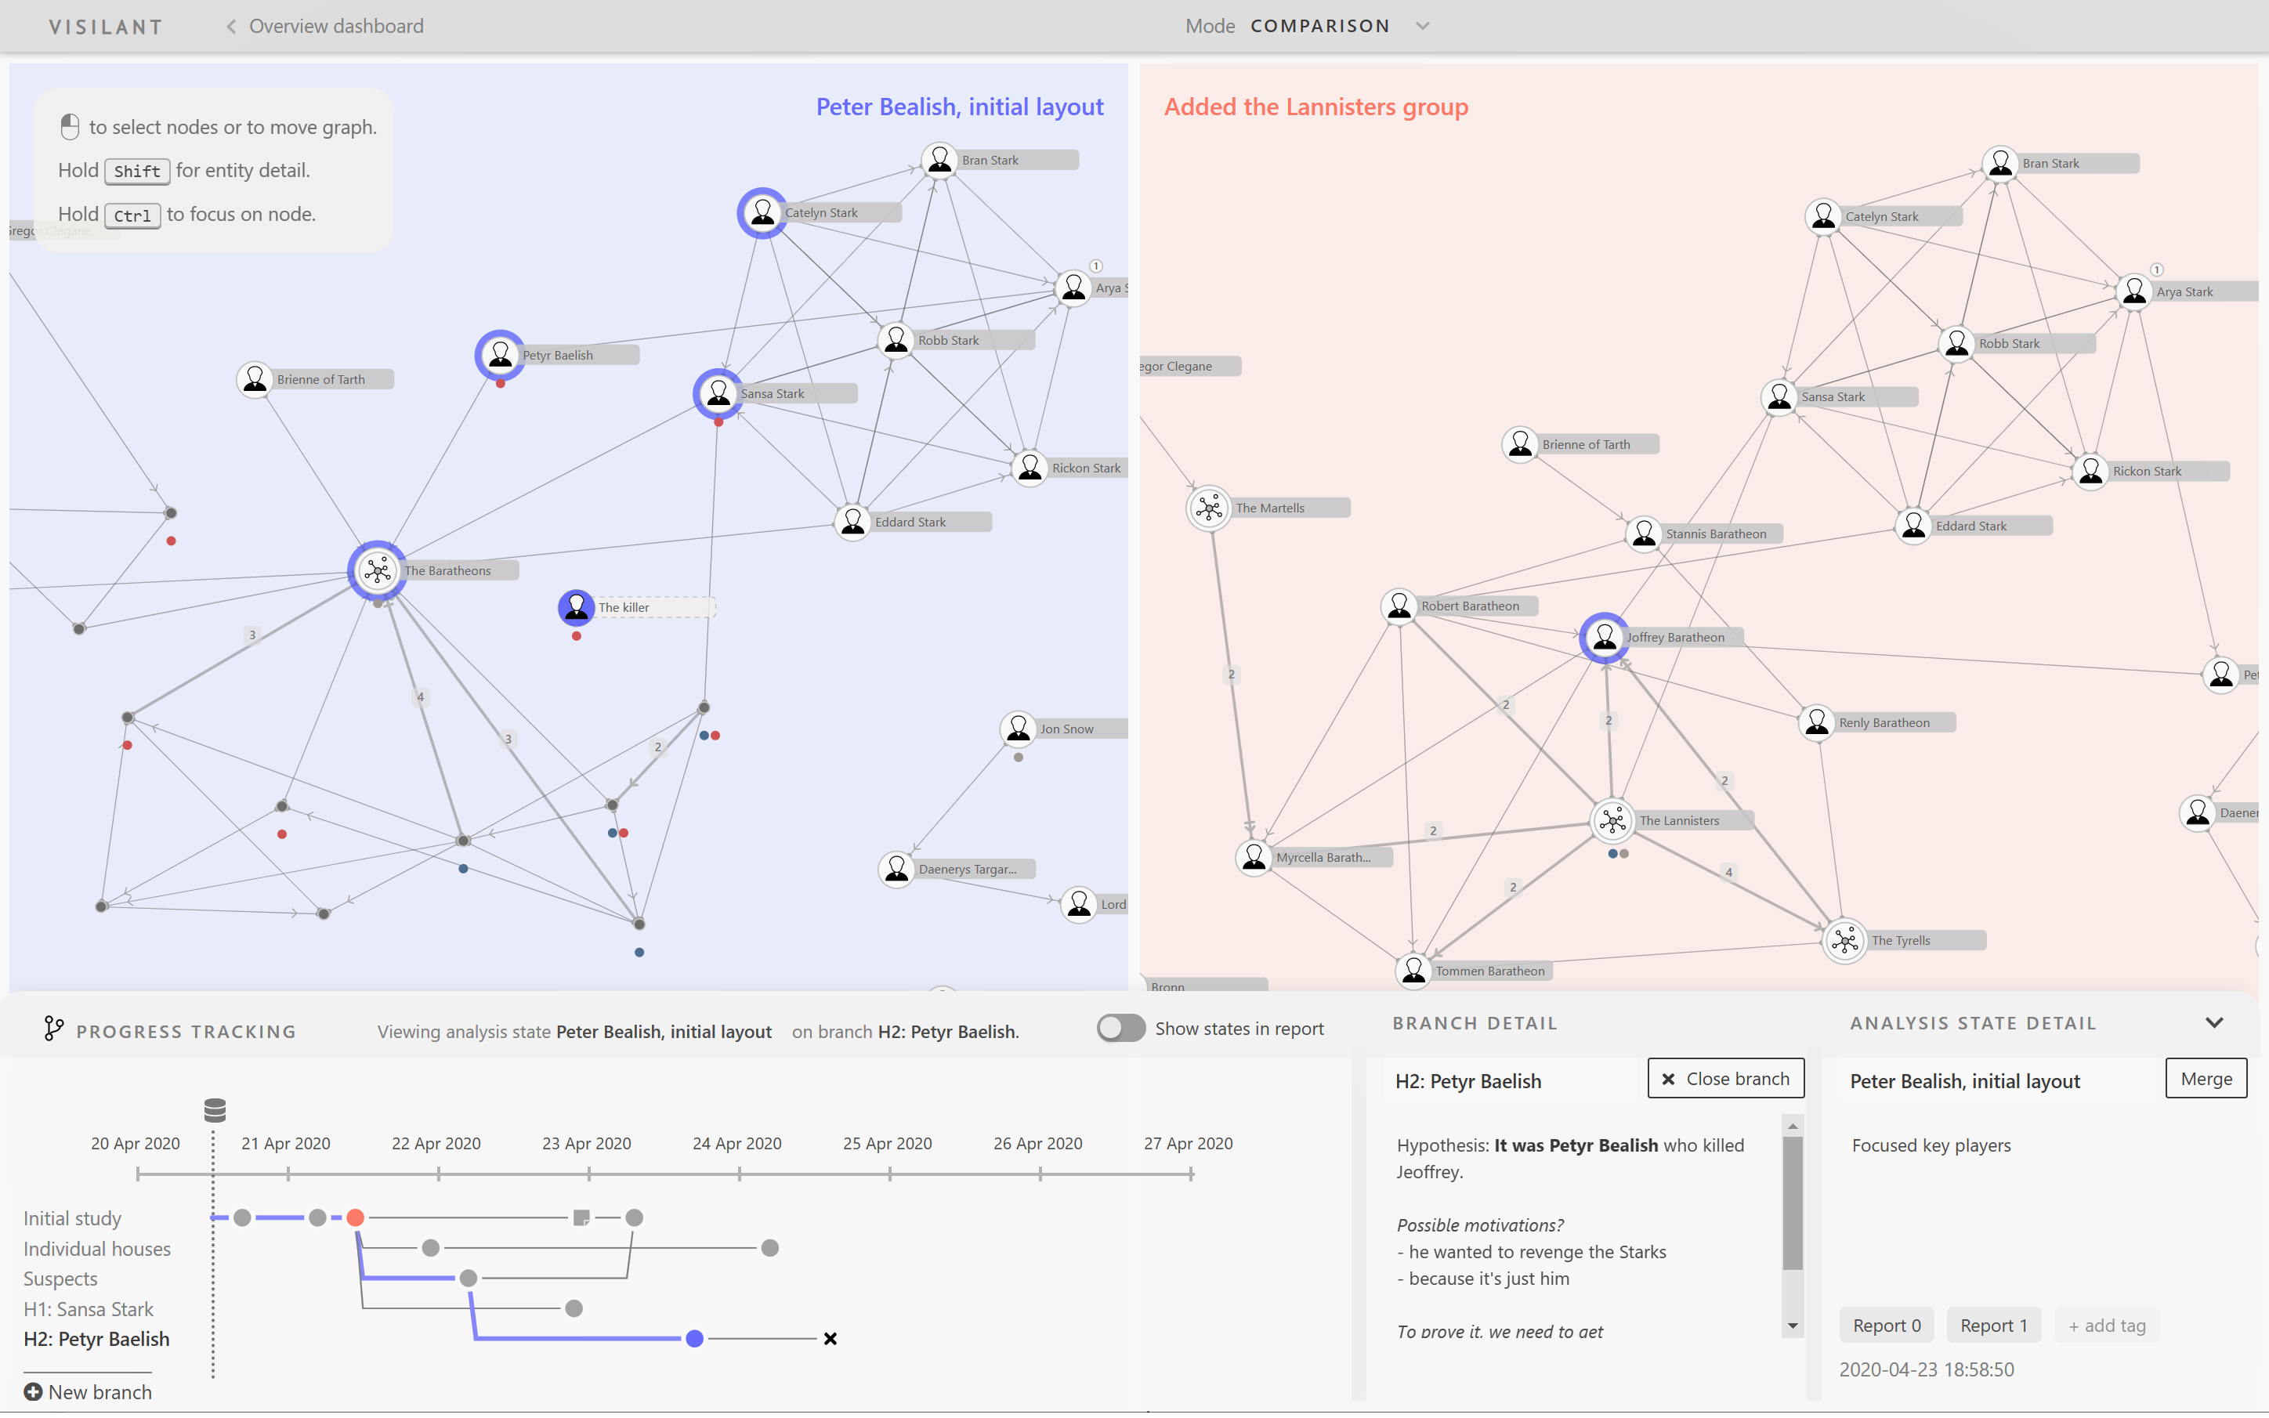Image resolution: width=2269 pixels, height=1418 pixels.
Task: Collapse the Analysis State Detail panel
Action: [2213, 1023]
